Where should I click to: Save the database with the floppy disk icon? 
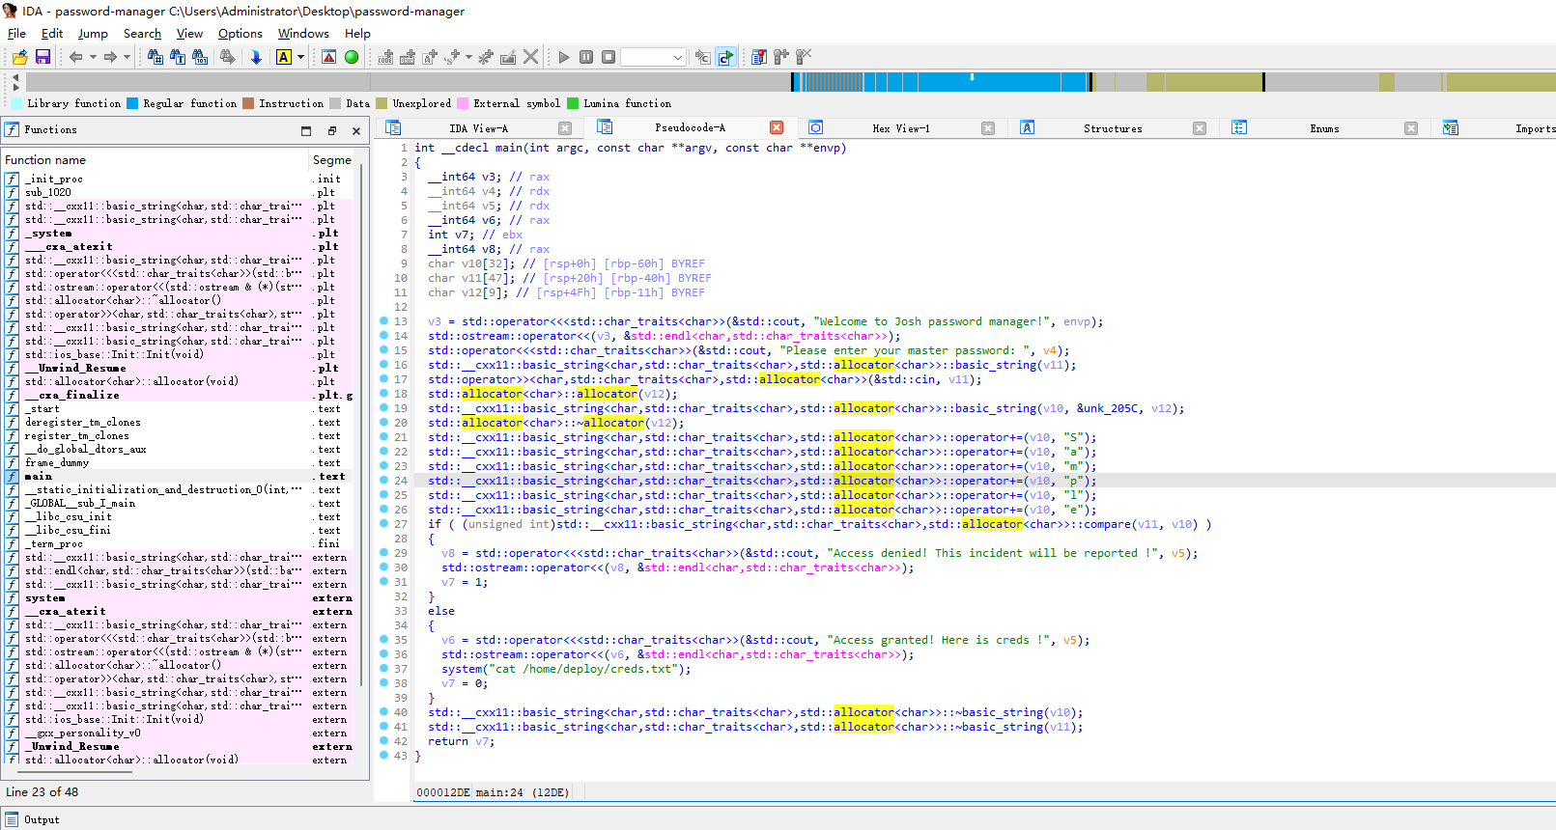42,57
